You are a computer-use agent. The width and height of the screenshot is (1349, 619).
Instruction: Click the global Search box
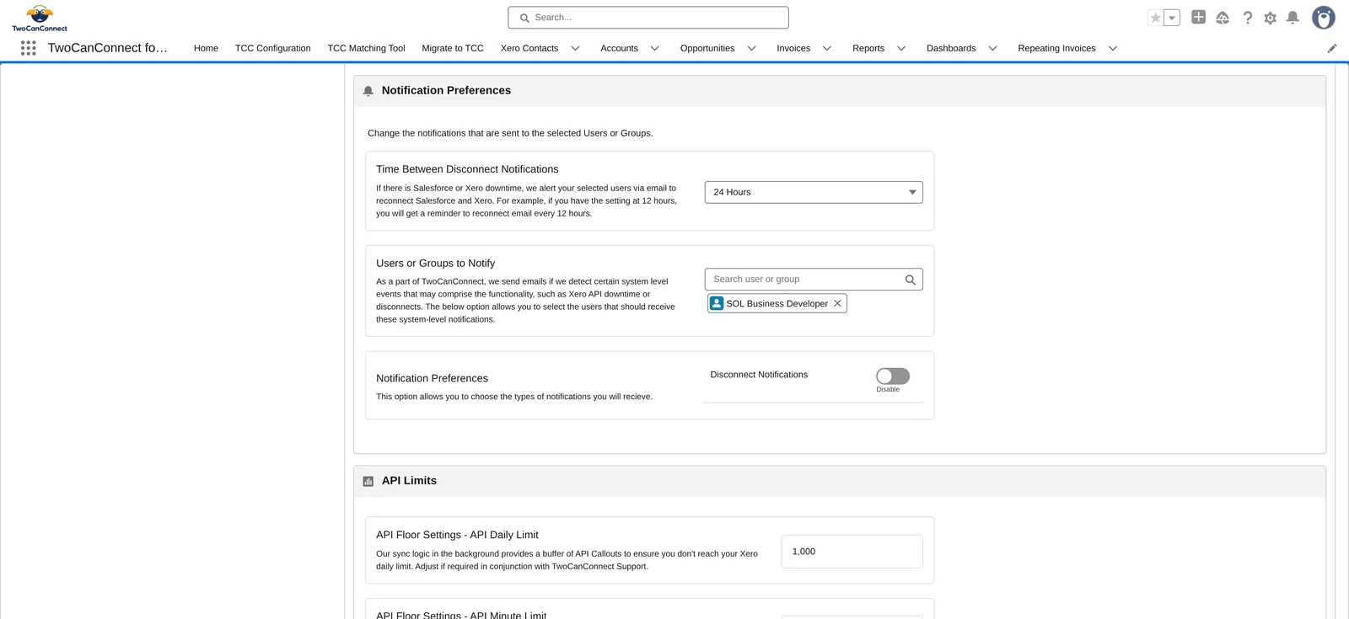coord(648,18)
